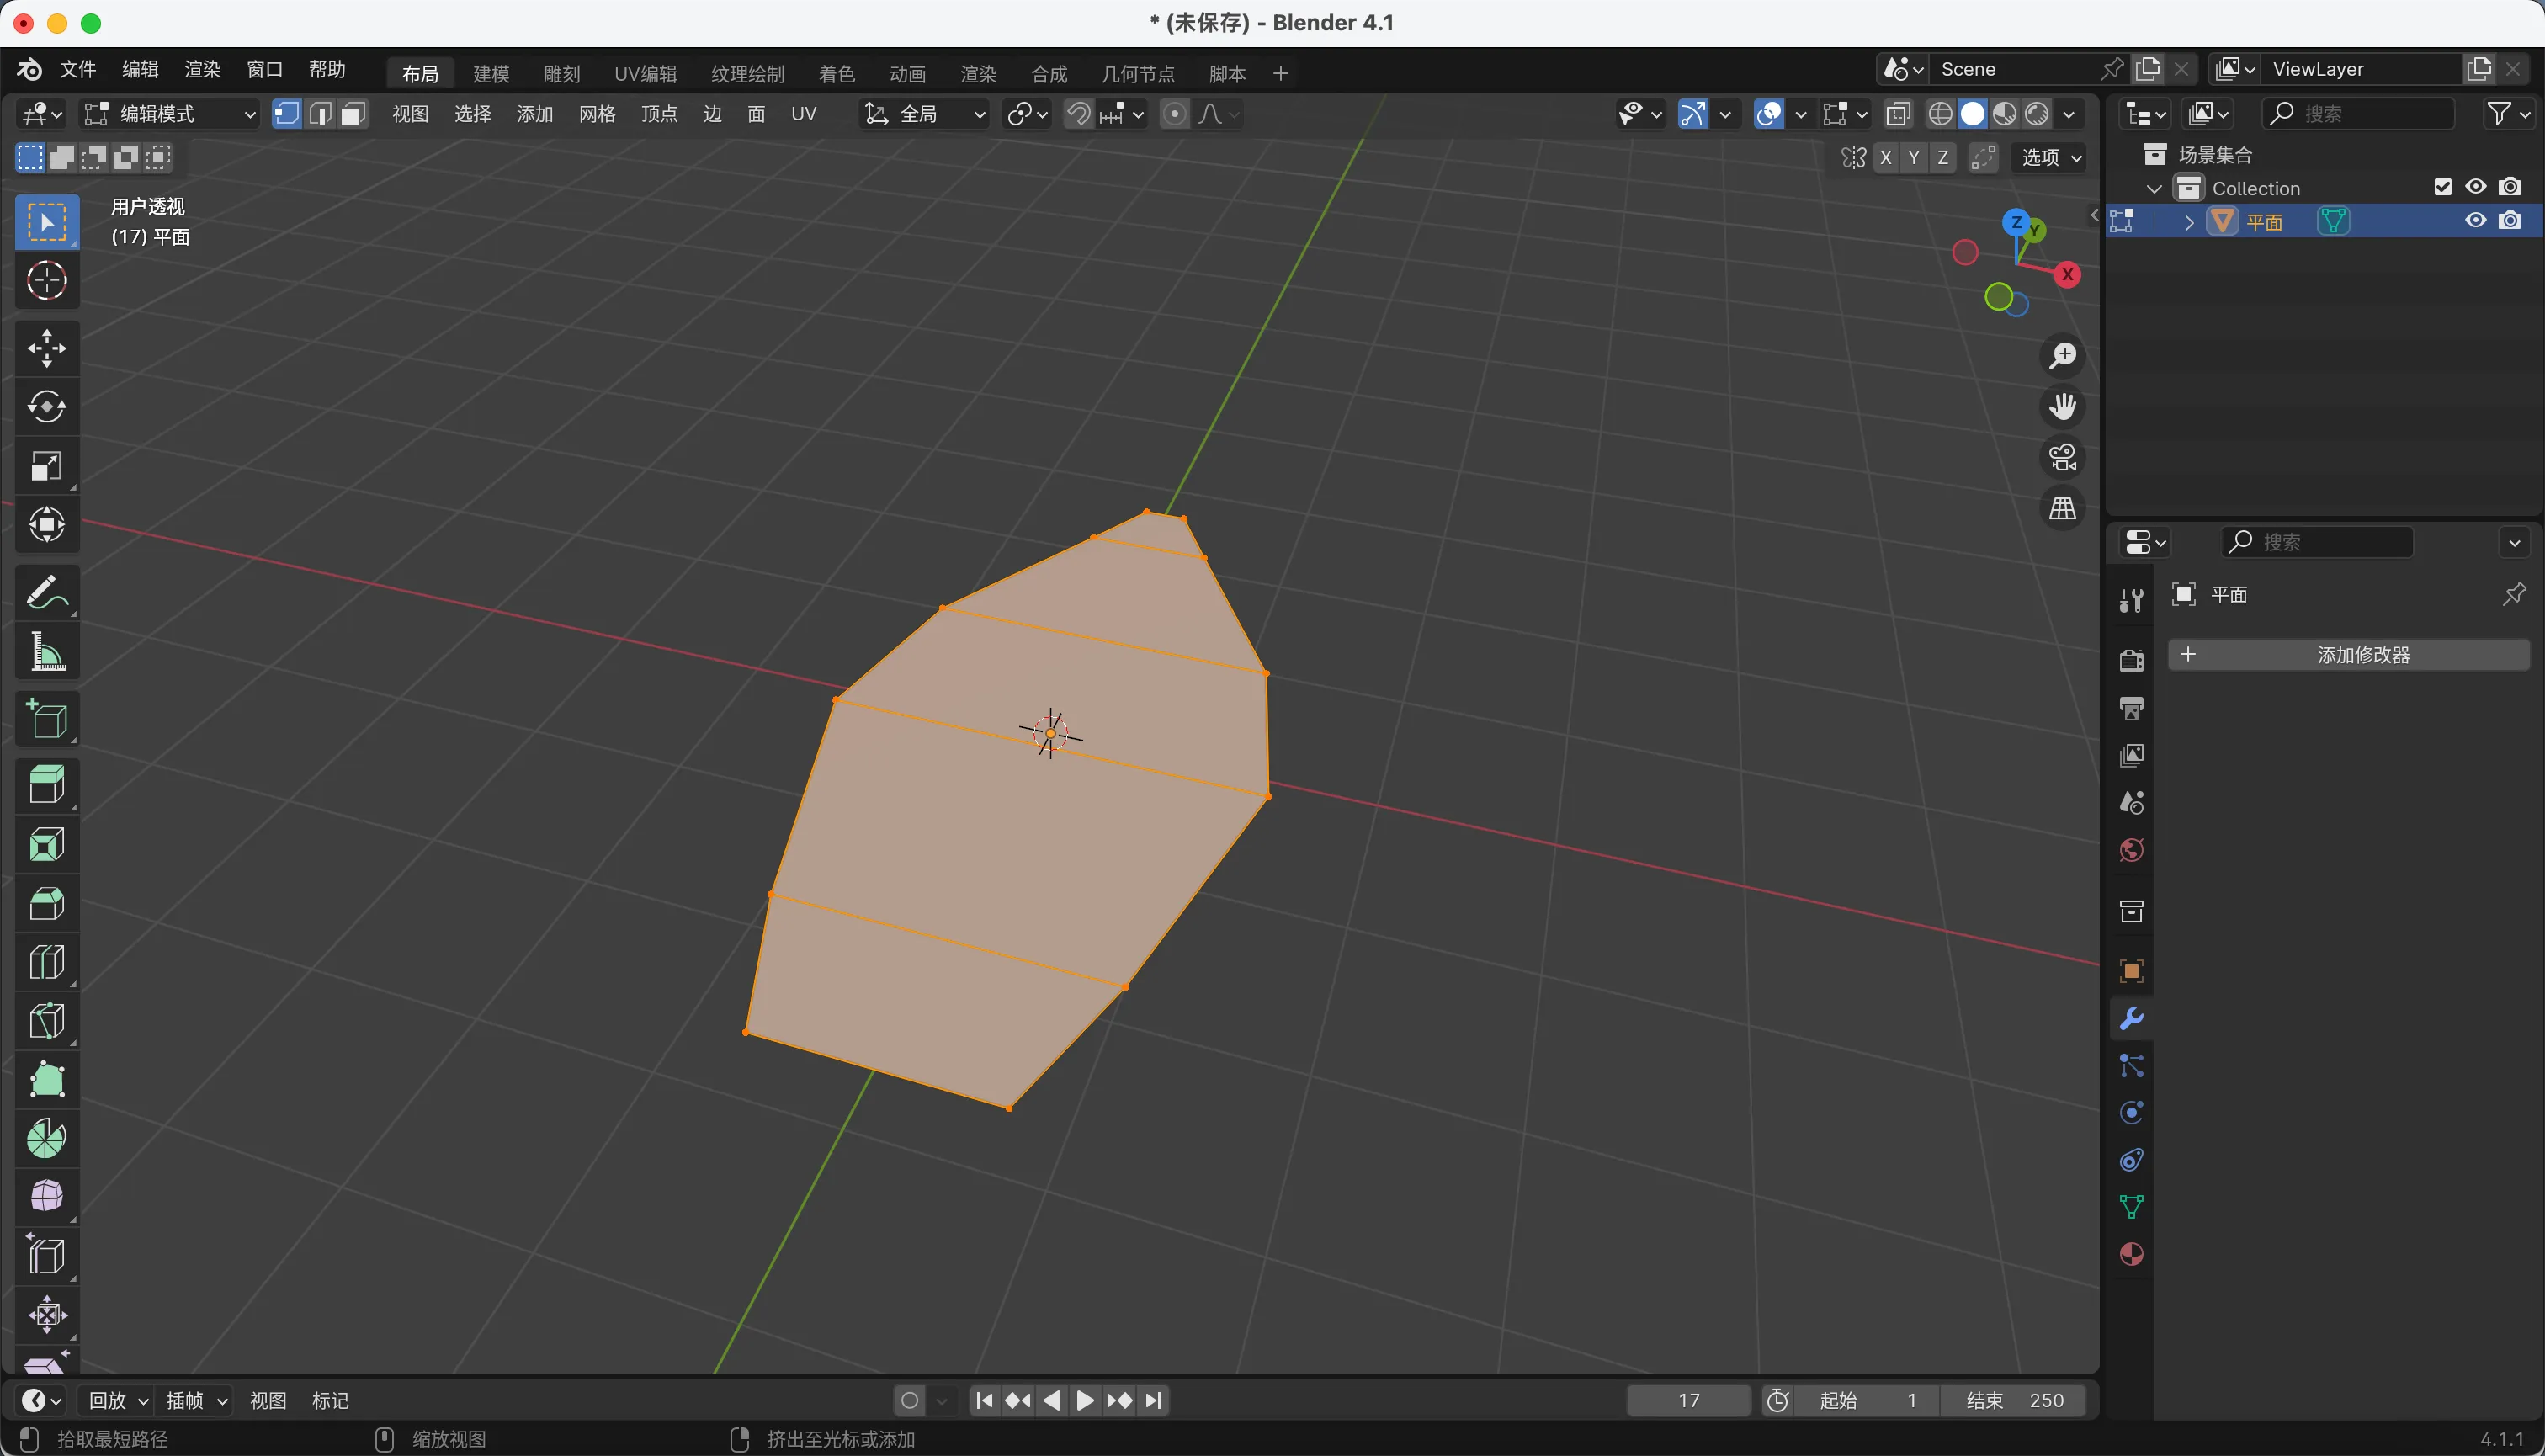Hide the 平面 object in outliner
The image size is (2545, 1456).
2475,221
